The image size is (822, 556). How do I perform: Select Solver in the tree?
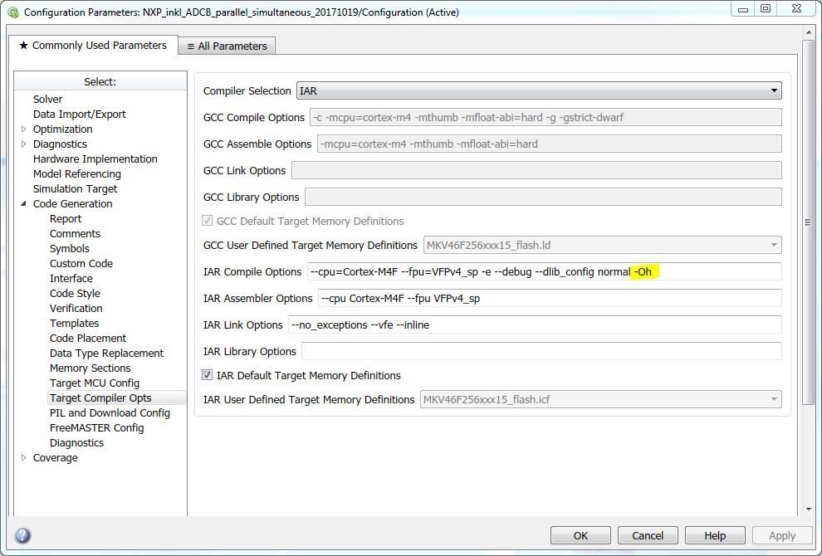47,99
